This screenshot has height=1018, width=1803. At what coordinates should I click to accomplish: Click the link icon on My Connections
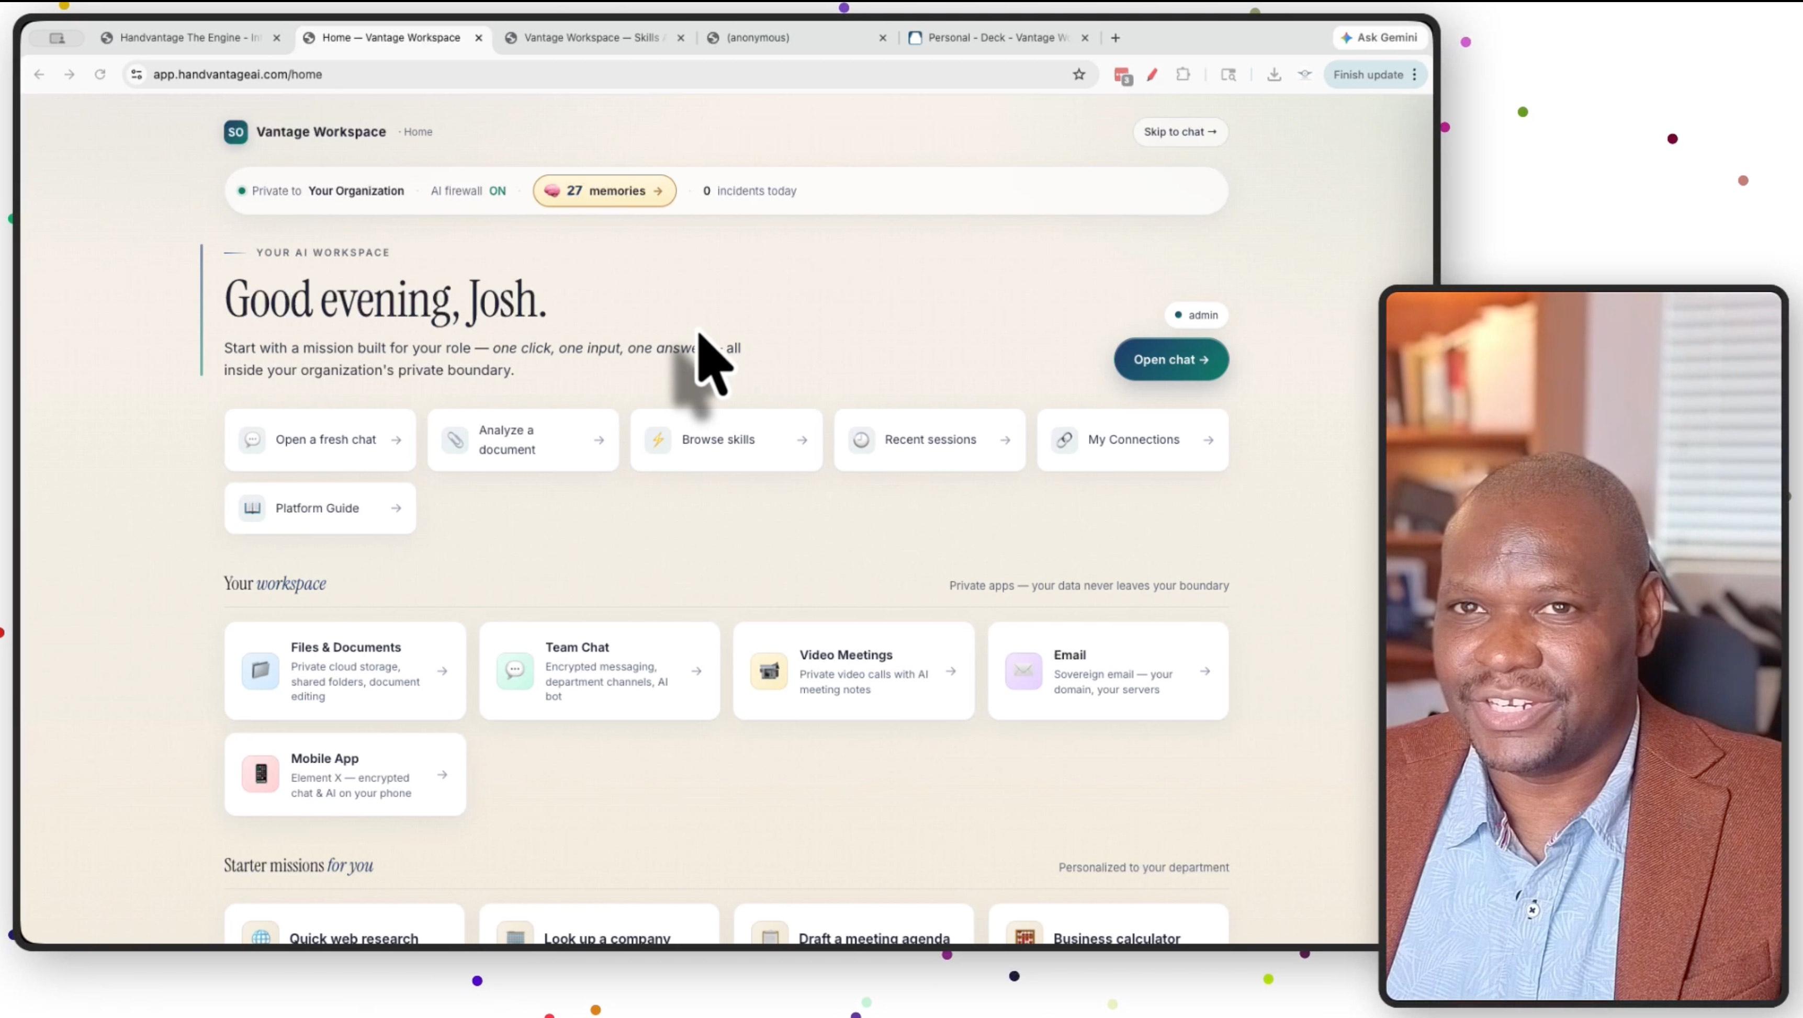click(1064, 439)
